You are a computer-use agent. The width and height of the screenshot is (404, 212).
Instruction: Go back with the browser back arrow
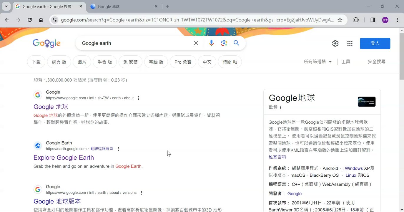7,20
